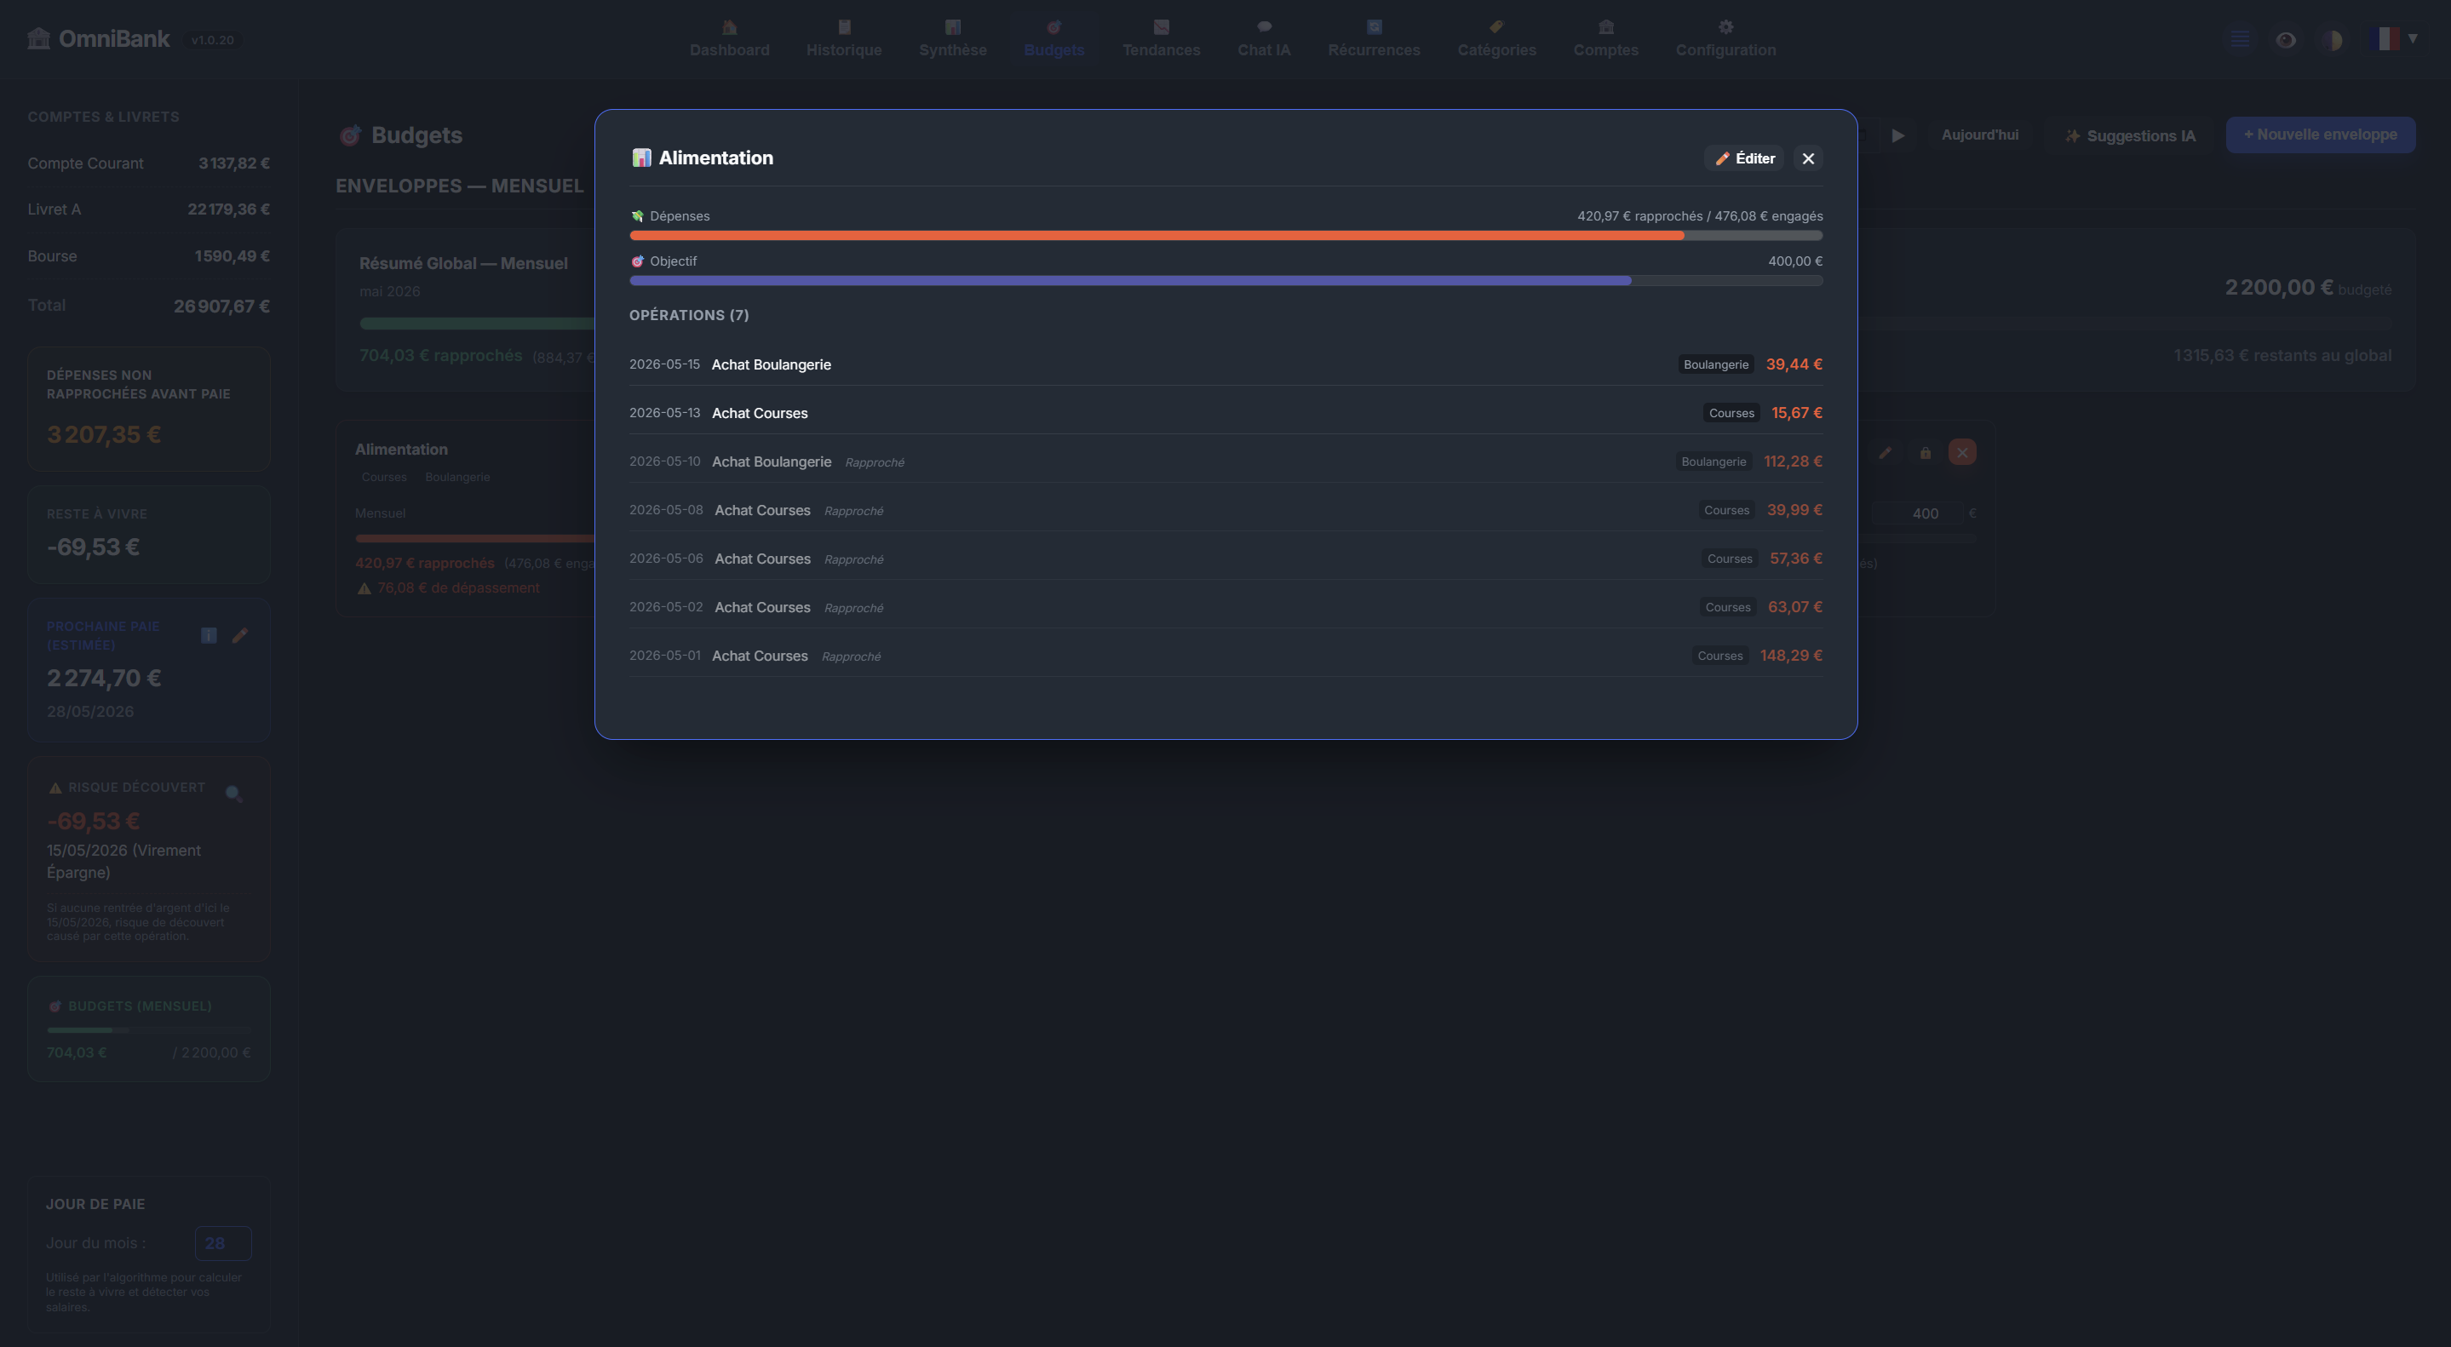Select the 2026-05-08 Achat Courses operation
The width and height of the screenshot is (2451, 1347).
(1225, 510)
